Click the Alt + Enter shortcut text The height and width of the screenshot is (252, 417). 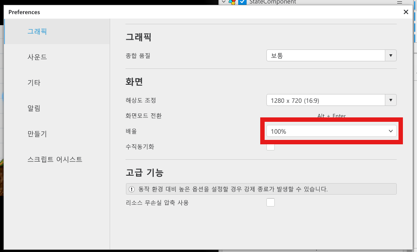pos(332,116)
